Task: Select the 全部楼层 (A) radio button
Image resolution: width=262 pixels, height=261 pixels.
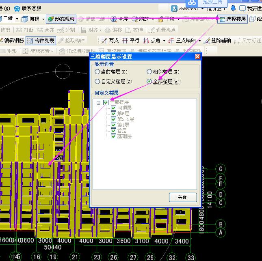Action: [149, 82]
